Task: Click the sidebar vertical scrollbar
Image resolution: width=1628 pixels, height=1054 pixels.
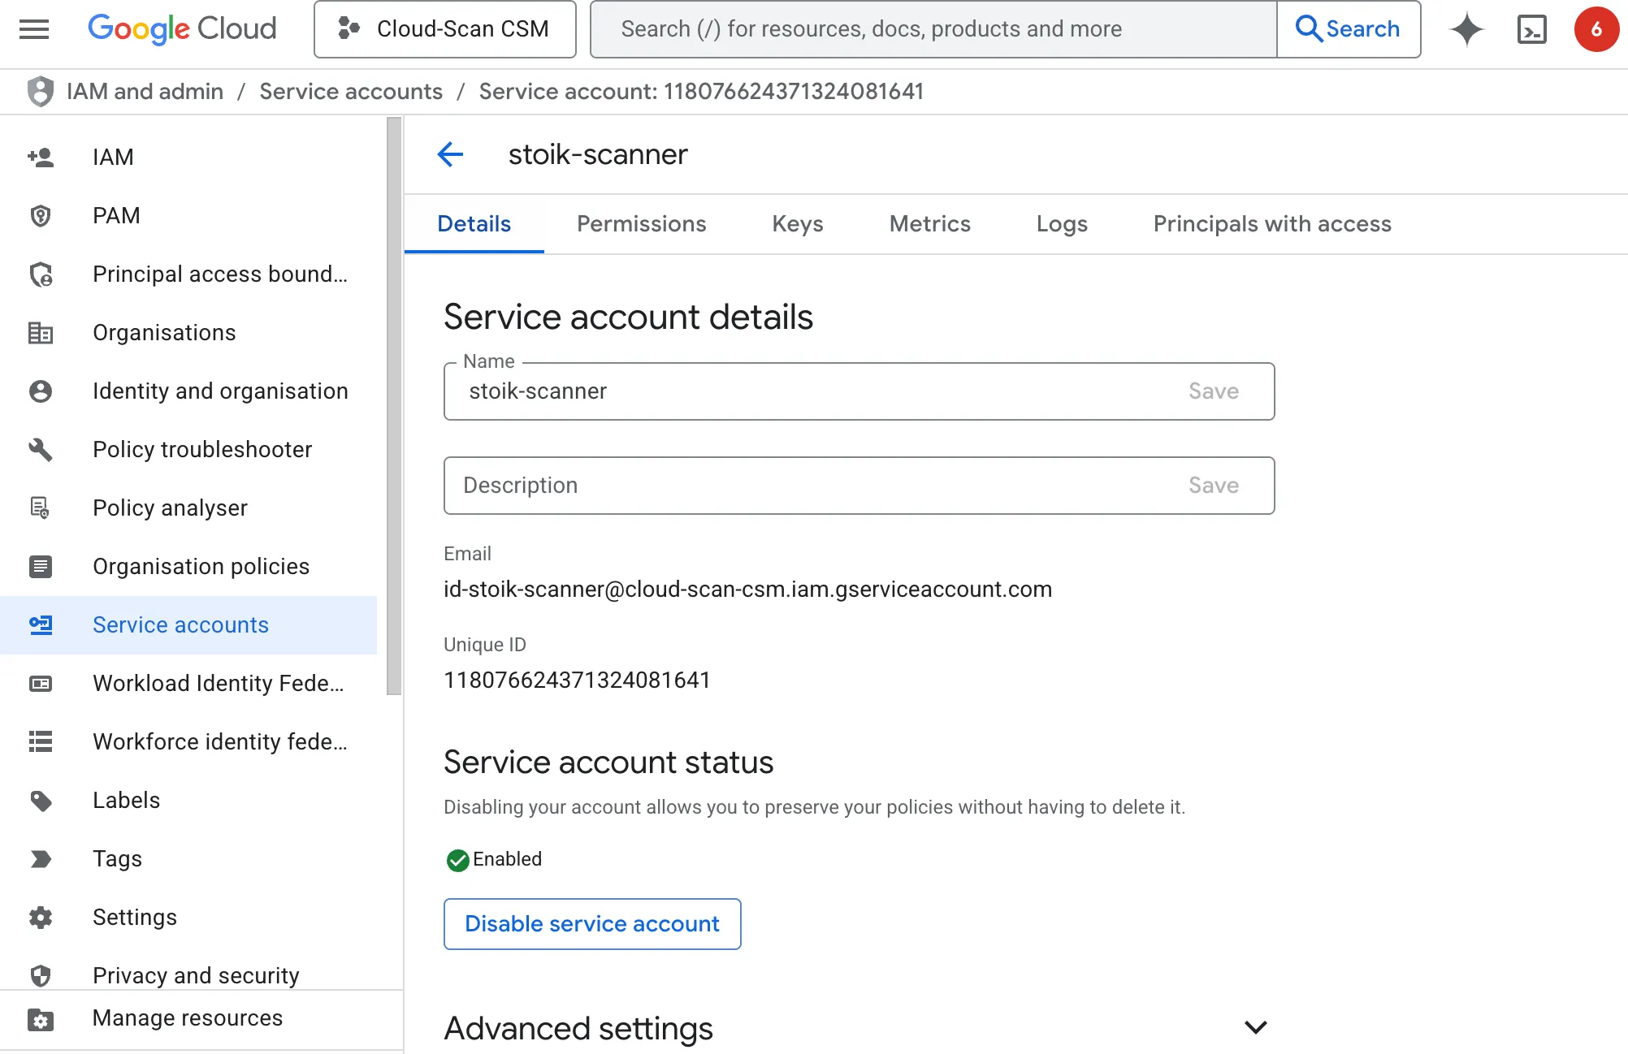Action: (x=394, y=406)
